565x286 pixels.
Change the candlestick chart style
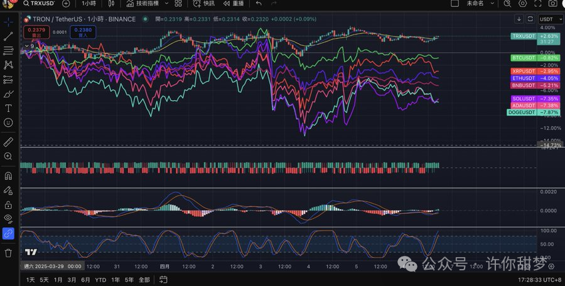111,3
